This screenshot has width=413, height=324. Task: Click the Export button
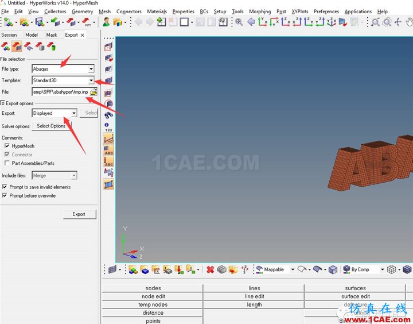point(80,214)
